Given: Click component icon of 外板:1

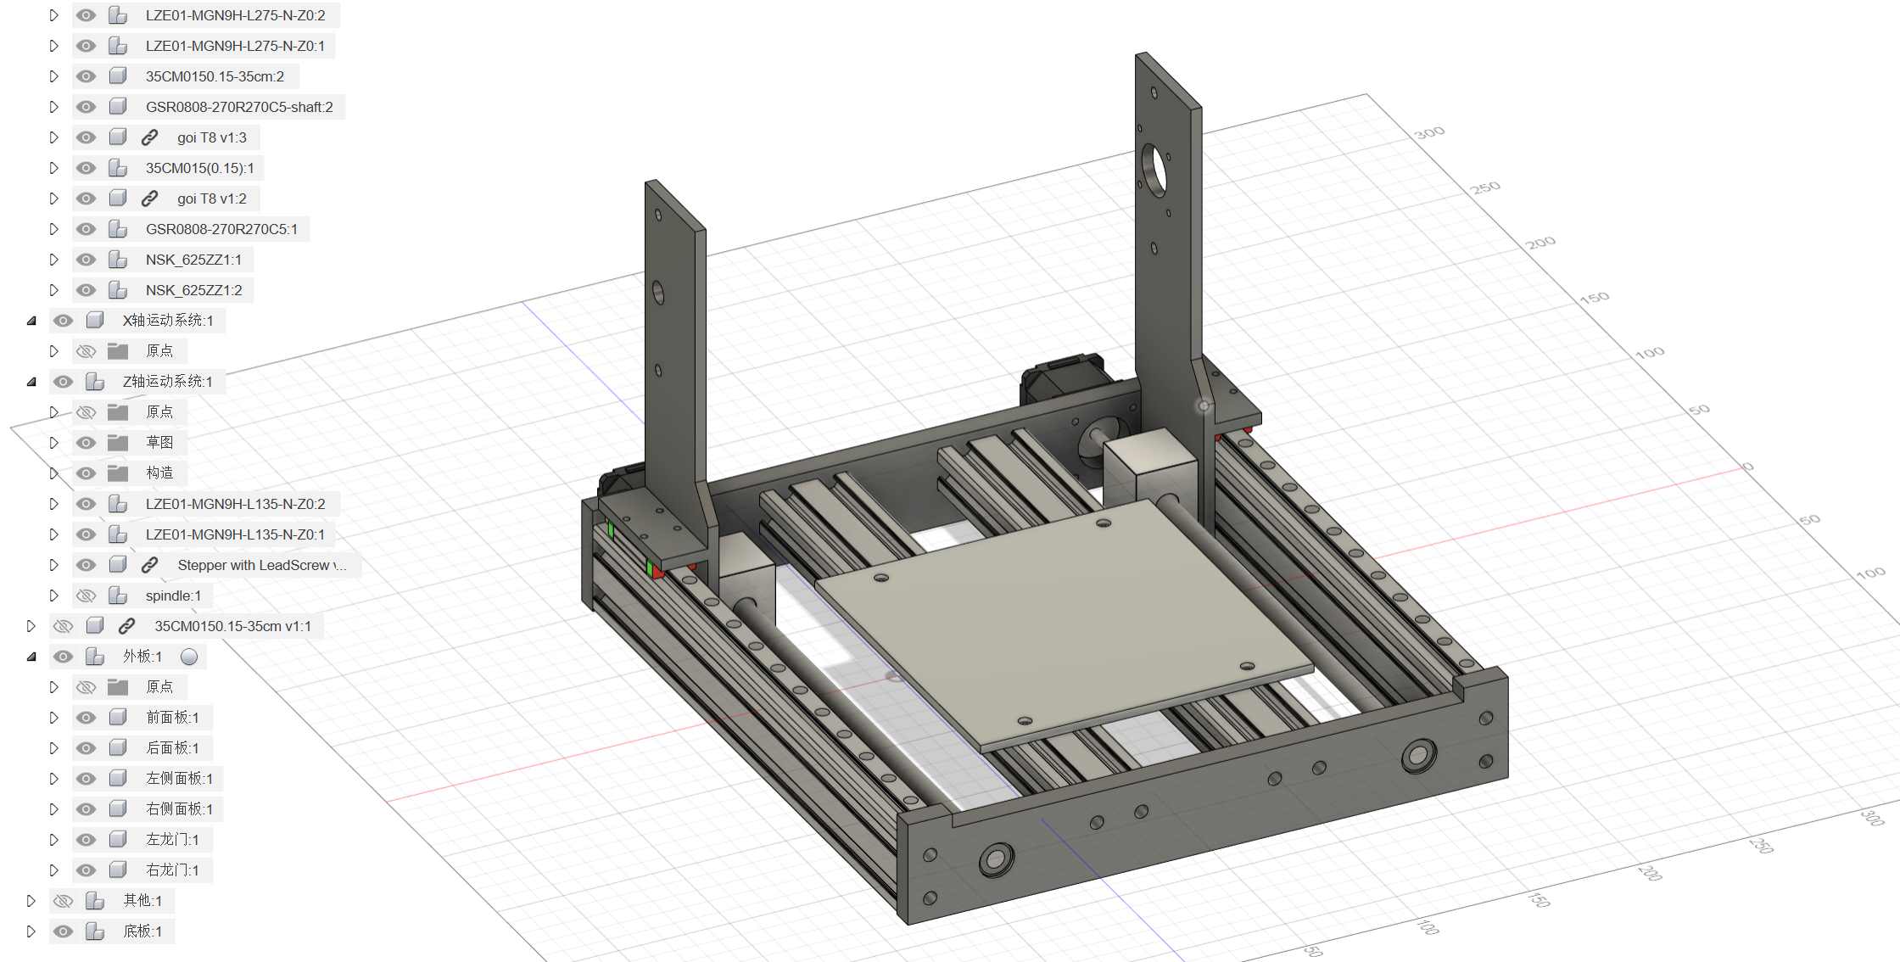Looking at the screenshot, I should 95,657.
